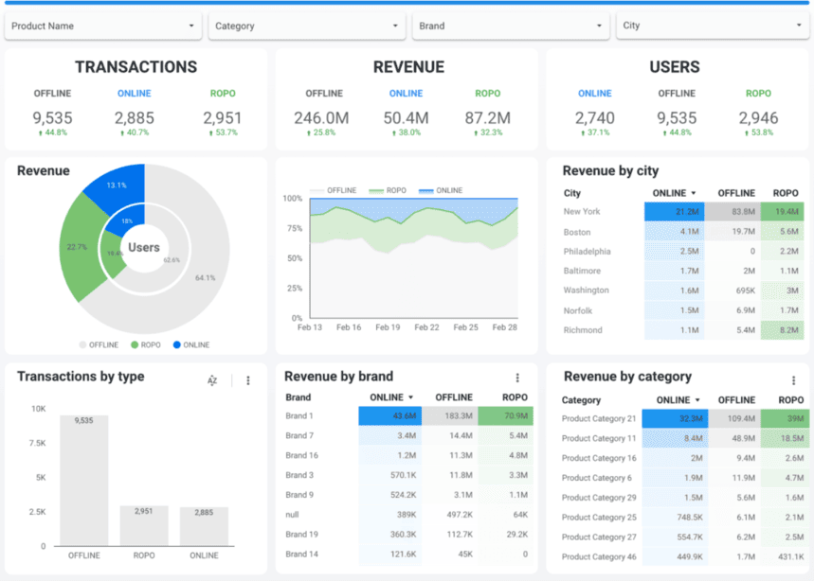This screenshot has width=814, height=581.
Task: Click ROPO column header in Revenue by category
Action: click(x=790, y=400)
